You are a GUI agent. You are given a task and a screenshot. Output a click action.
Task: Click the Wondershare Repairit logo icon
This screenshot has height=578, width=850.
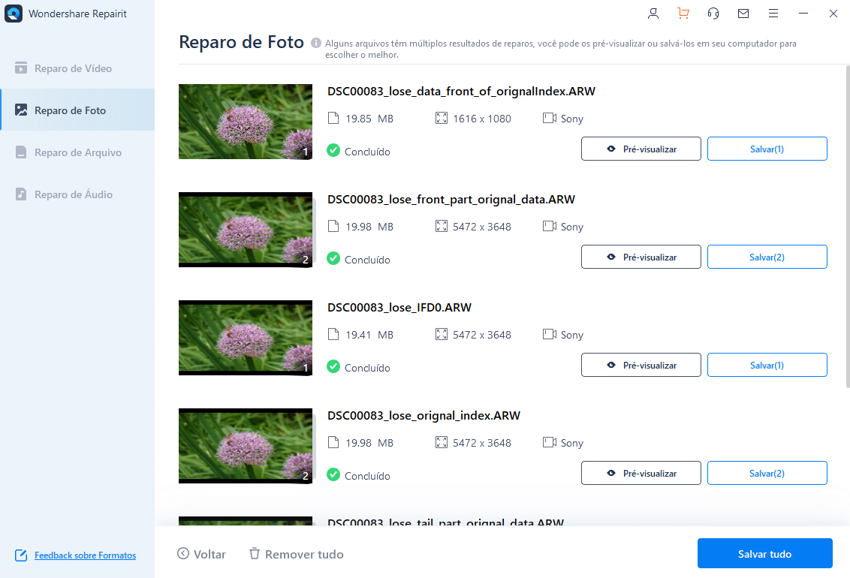14,14
